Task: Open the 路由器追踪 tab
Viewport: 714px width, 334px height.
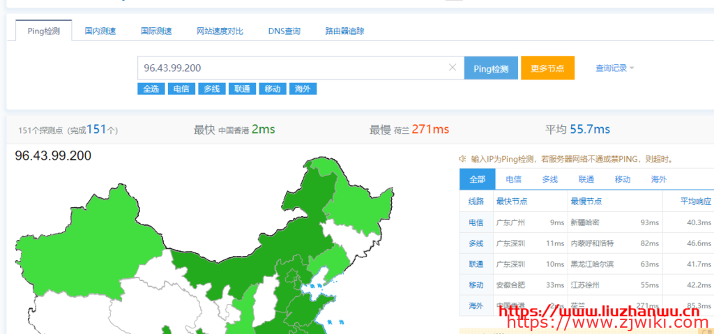Action: pyautogui.click(x=344, y=31)
